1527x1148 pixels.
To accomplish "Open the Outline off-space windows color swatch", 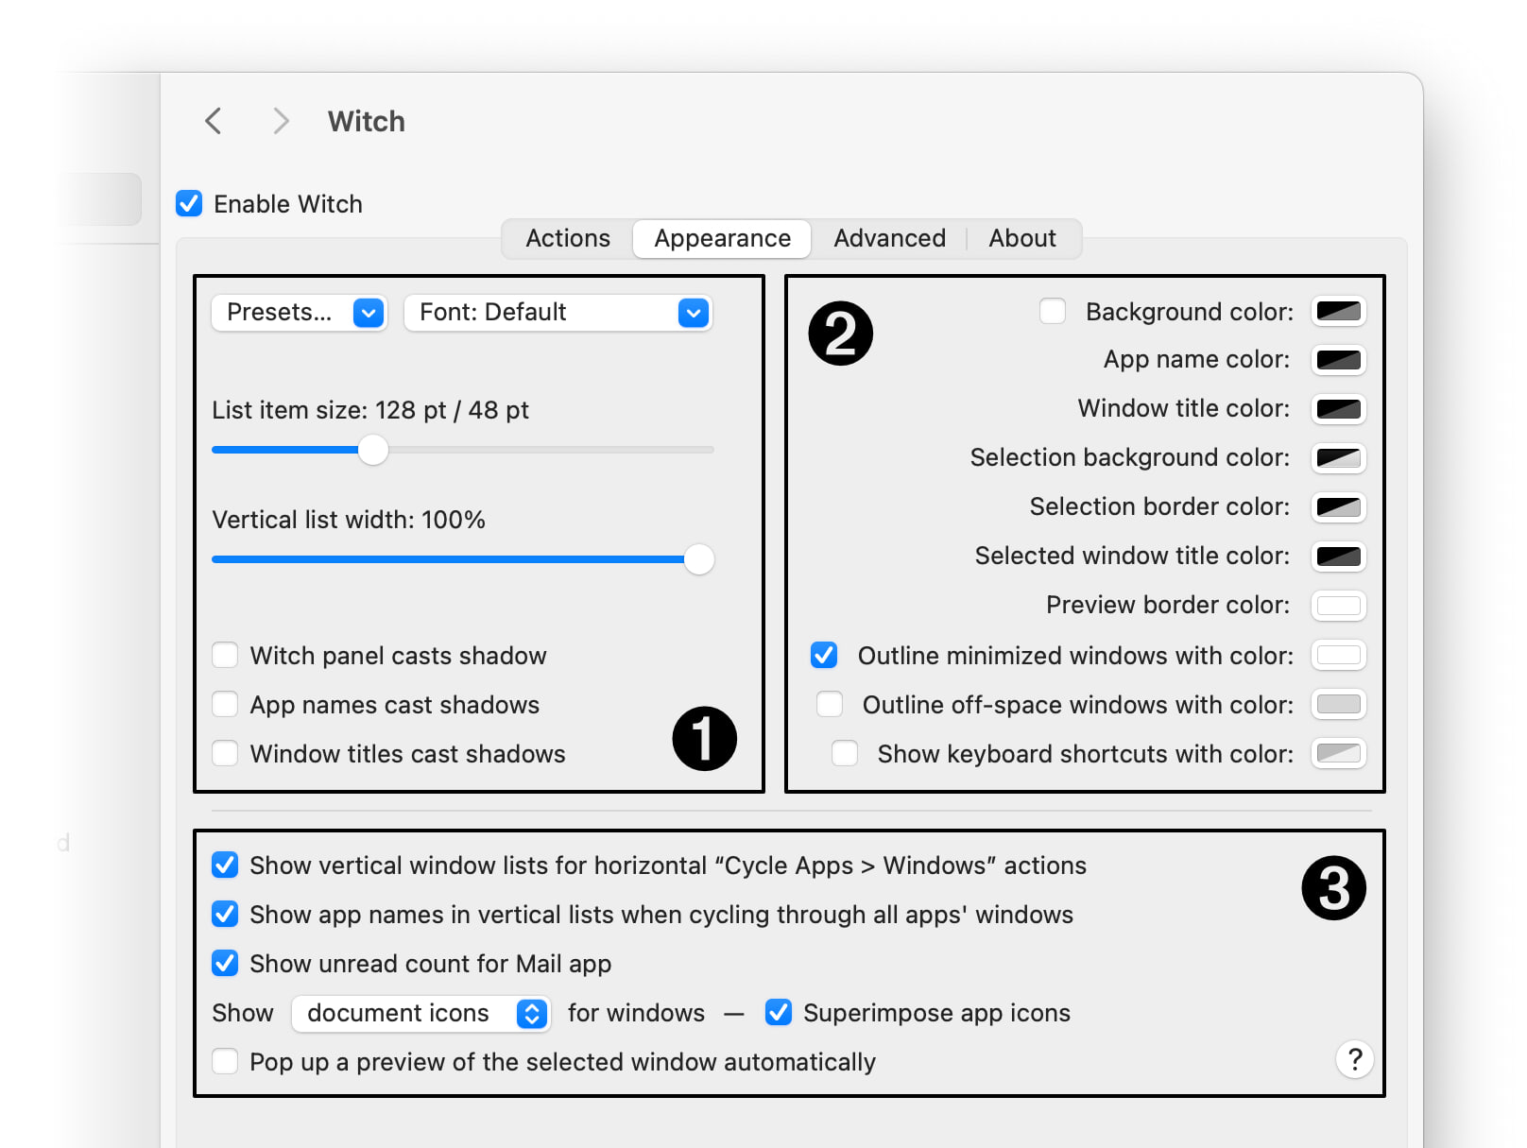I will [x=1339, y=704].
